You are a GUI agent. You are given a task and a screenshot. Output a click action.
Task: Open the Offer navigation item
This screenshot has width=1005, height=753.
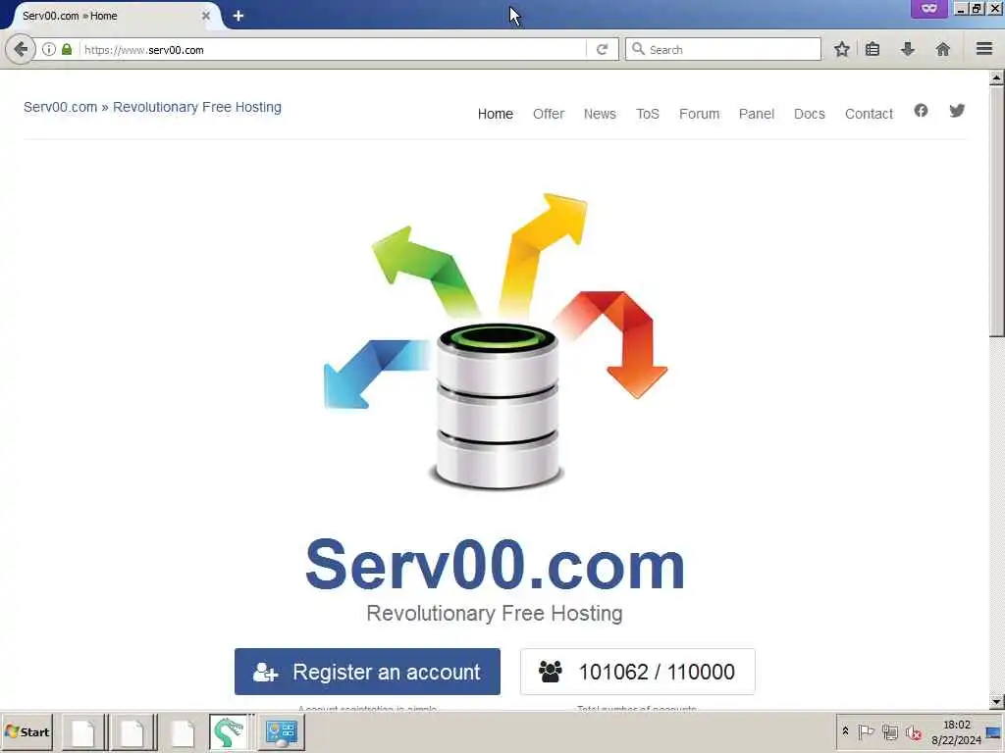click(549, 114)
